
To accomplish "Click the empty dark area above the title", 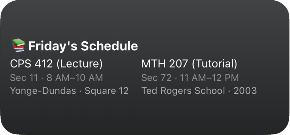I will tap(145, 19).
